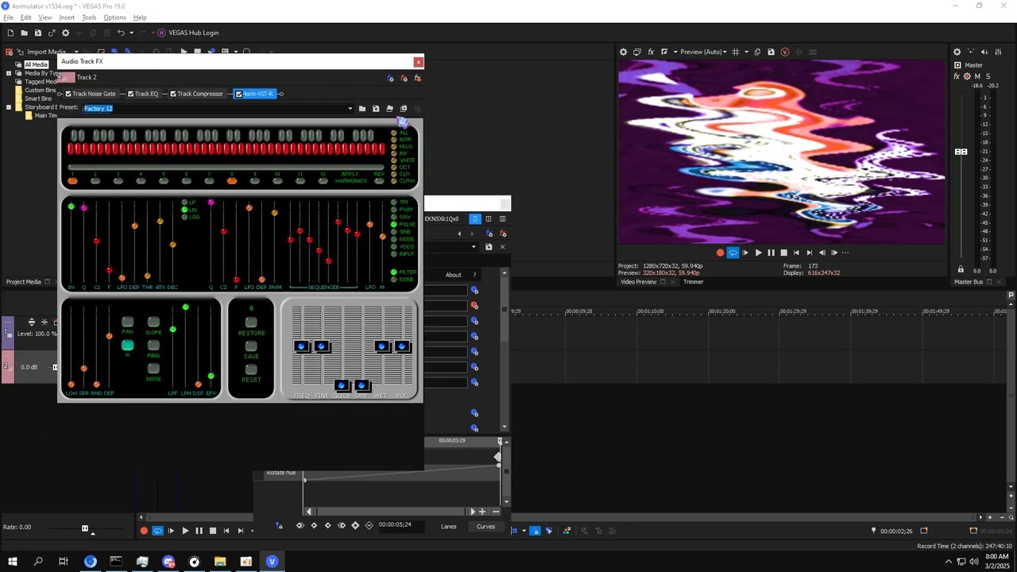The image size is (1017, 572).
Task: Open the Tools menu
Action: point(89,17)
